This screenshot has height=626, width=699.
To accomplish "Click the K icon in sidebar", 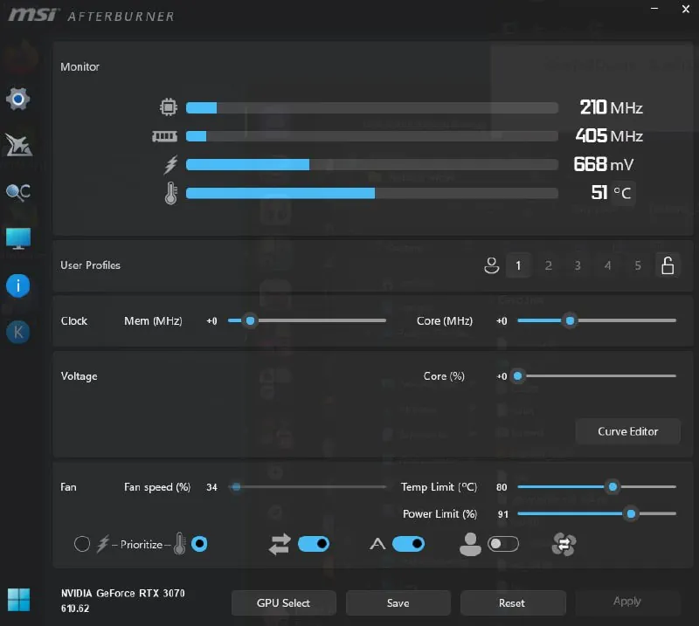I will click(x=17, y=332).
